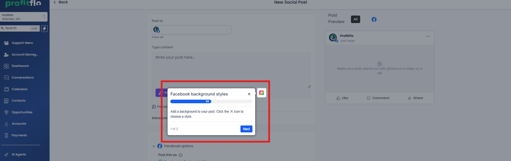The height and width of the screenshot is (161, 511).
Task: Click the info icon beside Post this as
Action: click(x=180, y=155)
